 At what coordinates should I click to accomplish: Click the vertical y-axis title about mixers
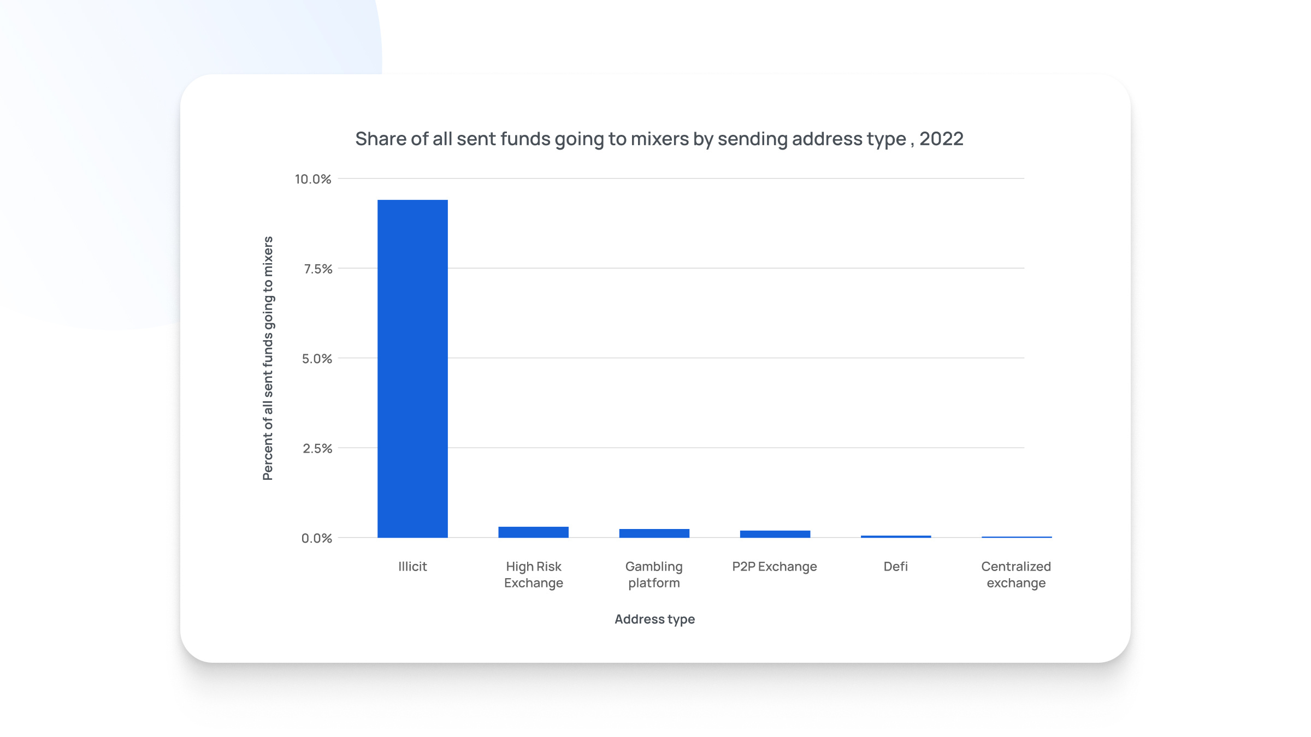268,358
